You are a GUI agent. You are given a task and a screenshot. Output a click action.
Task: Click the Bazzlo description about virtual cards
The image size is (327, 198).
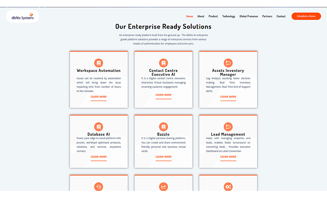(x=163, y=145)
